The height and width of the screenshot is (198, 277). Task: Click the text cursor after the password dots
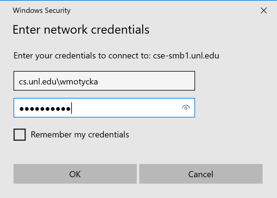click(72, 109)
